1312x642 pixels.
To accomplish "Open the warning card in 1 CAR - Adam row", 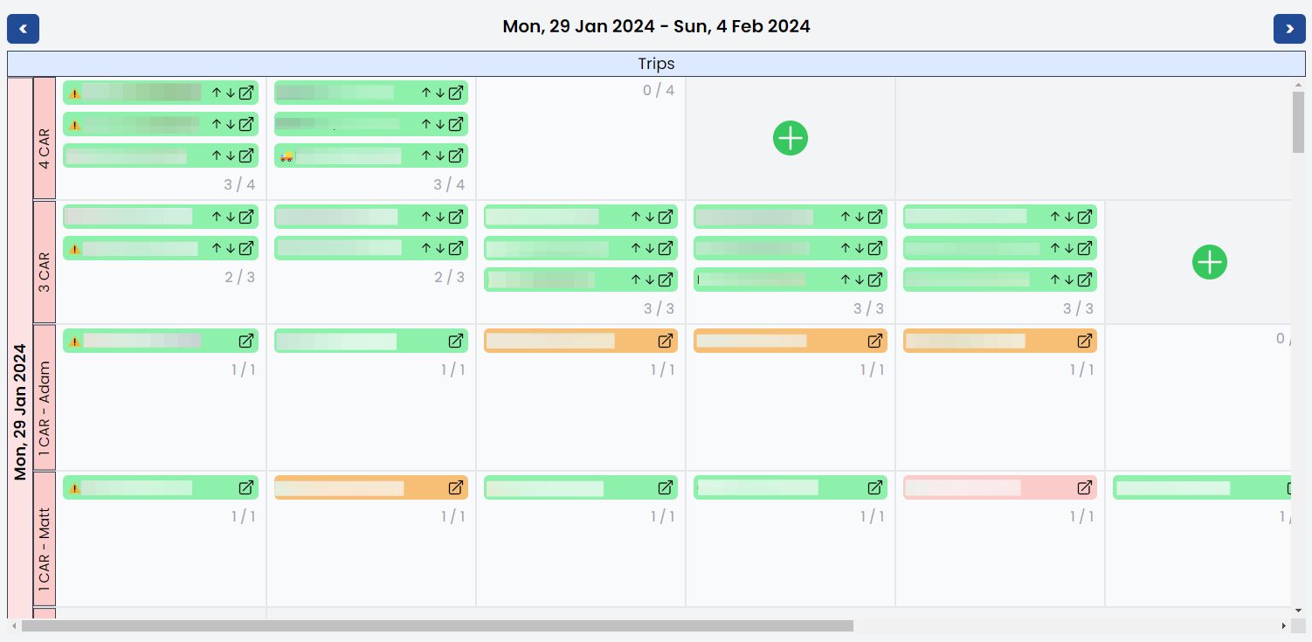I will (246, 341).
